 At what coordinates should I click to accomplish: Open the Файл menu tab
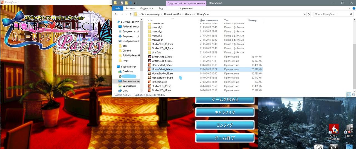click(x=117, y=9)
